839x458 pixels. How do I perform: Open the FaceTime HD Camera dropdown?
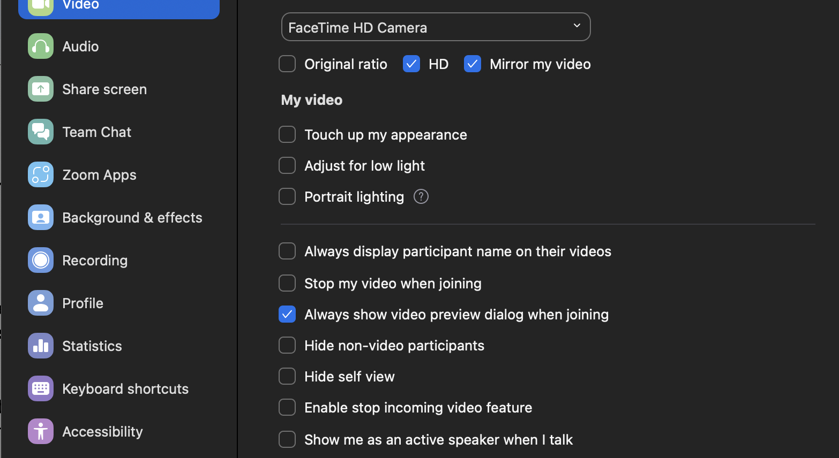(x=436, y=26)
